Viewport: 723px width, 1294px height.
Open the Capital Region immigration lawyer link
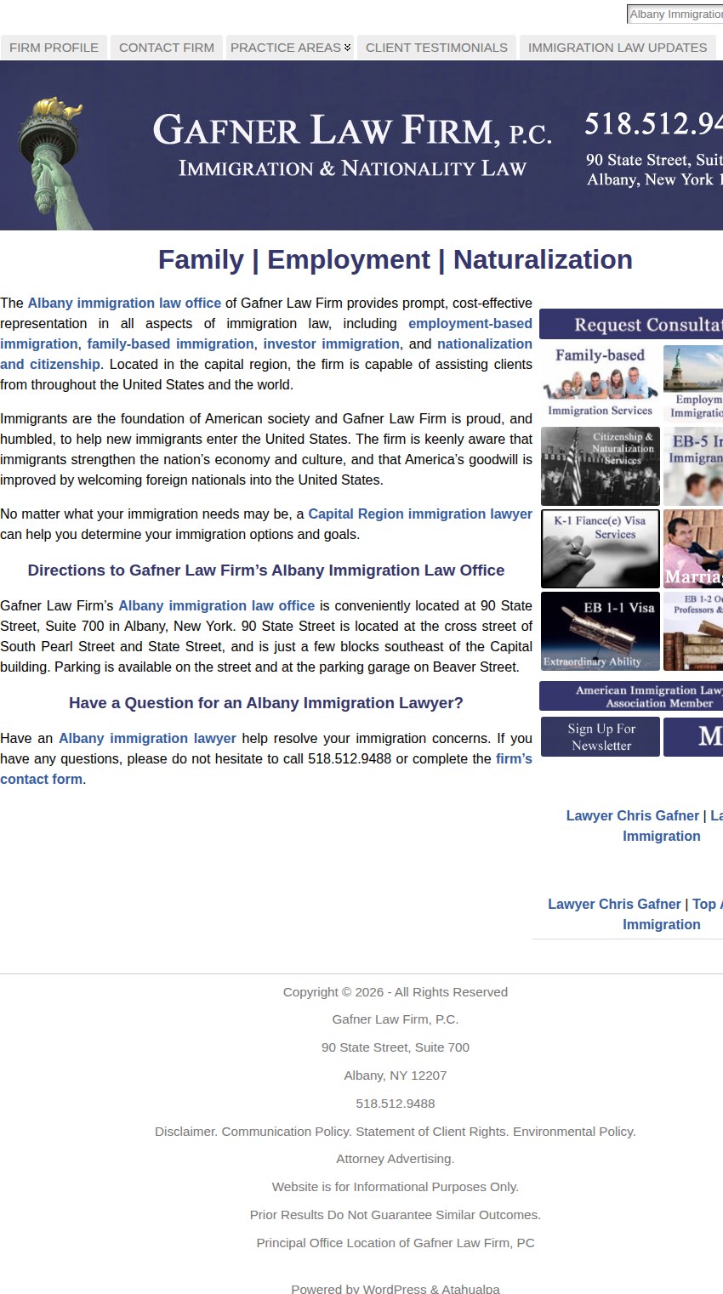(420, 514)
